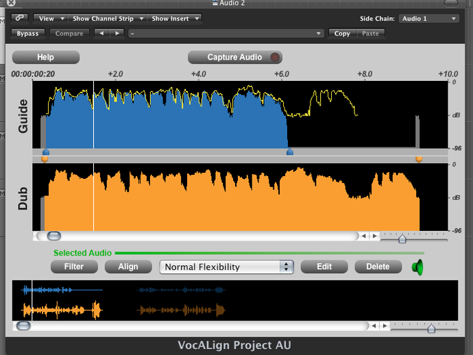The image size is (473, 355).
Task: Open the Show Channel Strip dropdown
Action: point(107,19)
